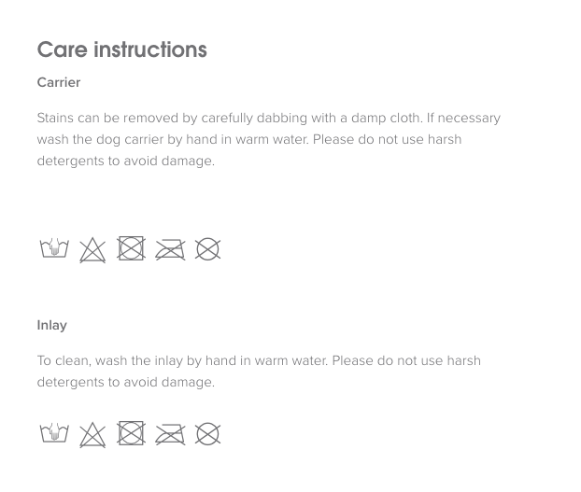The height and width of the screenshot is (492, 581).
Task: Click the line starting "To clean, wash the inlay"
Action: (259, 360)
